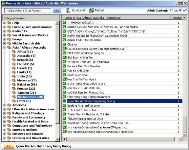Expand Friends, Love and Romance category

[5, 27]
